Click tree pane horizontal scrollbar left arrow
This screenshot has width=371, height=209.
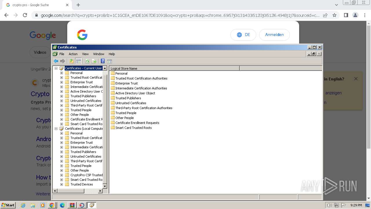pyautogui.click(x=55, y=191)
